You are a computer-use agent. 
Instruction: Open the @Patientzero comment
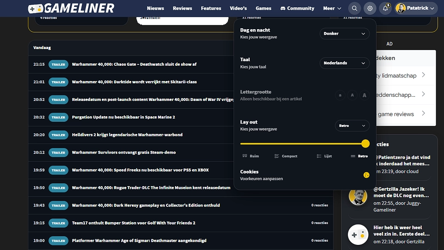point(402,161)
